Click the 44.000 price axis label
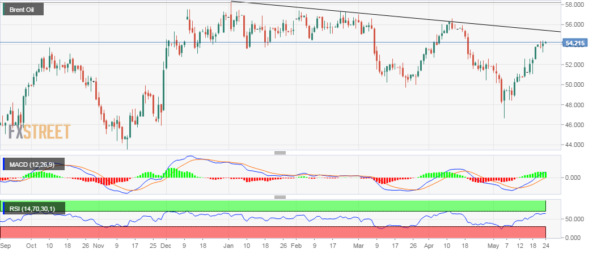Viewport: 597px width, 253px height. 575,145
